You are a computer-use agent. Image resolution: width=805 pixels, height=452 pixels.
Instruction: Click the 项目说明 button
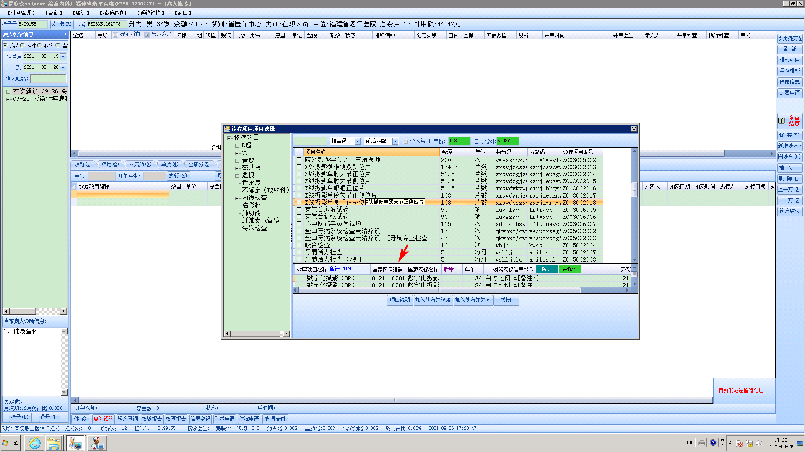(400, 300)
